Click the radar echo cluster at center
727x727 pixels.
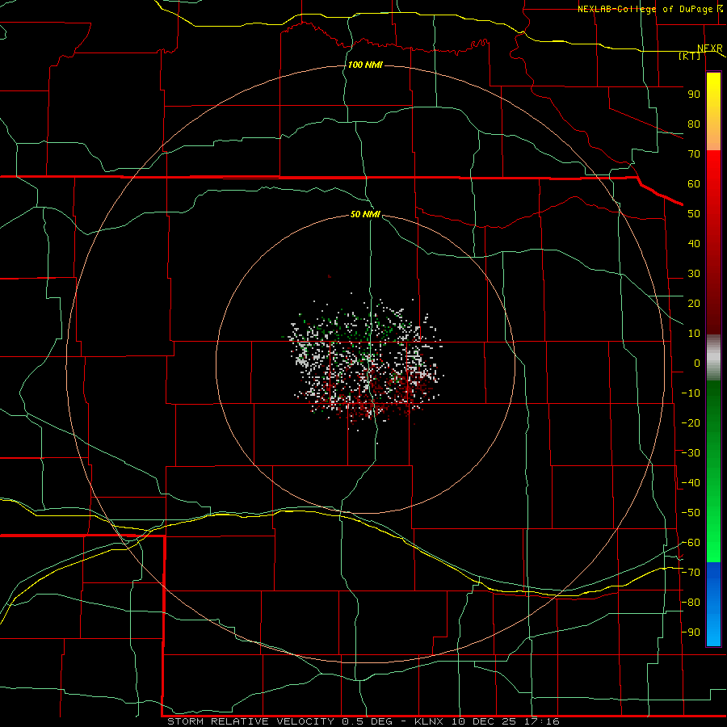[x=364, y=364]
